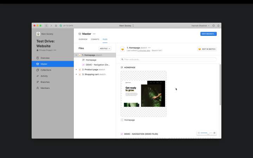This screenshot has height=158, width=253.
Task: Open the more options dots next to 1. Homepage.sketch
Action: click(149, 48)
